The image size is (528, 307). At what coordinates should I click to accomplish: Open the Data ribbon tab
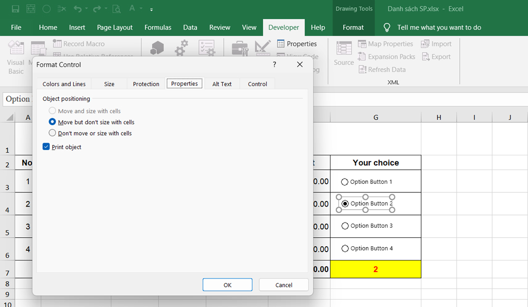click(x=190, y=27)
